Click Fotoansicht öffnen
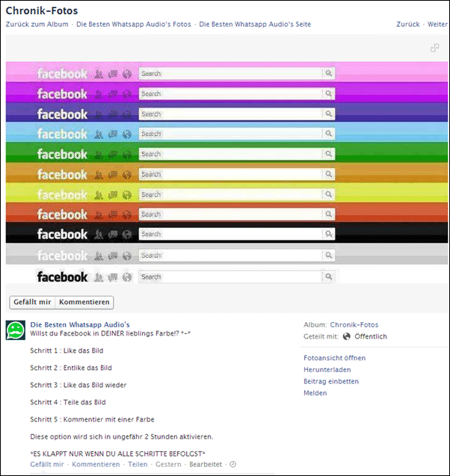Viewport: 450px width, 476px height. [335, 358]
